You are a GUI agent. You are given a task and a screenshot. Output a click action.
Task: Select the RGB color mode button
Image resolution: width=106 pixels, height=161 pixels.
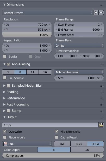pos(79,144)
